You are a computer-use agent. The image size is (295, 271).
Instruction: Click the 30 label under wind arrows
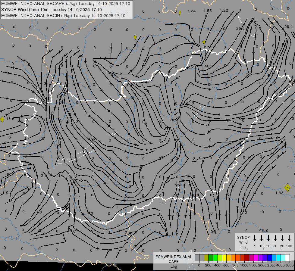click(x=275, y=246)
